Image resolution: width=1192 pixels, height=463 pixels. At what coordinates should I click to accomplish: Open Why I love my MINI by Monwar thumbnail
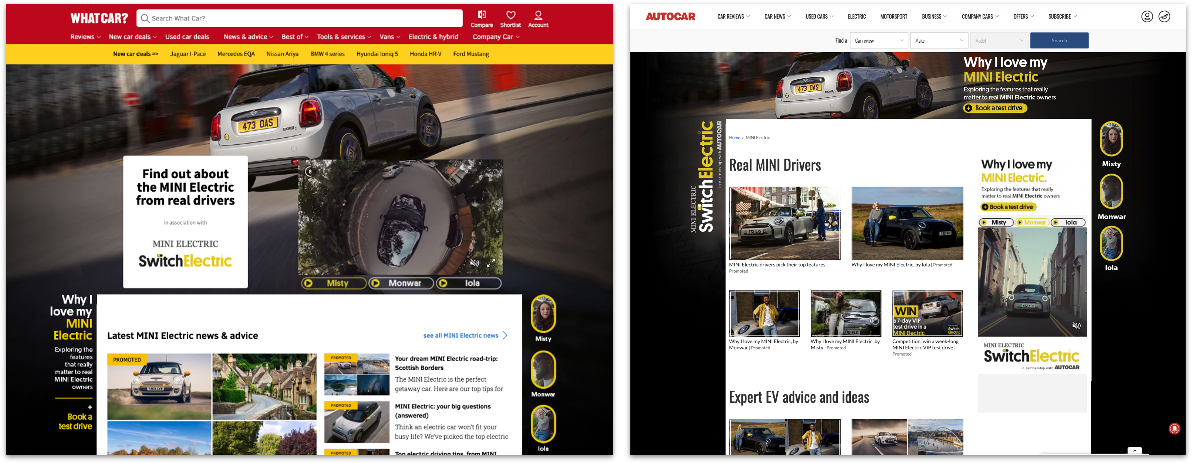[x=764, y=314]
